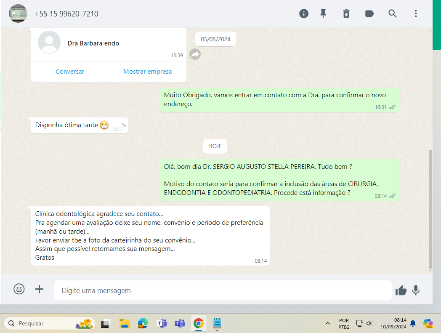The image size is (441, 333).
Task: Click the chat vertical scrollbar
Action: click(430, 209)
